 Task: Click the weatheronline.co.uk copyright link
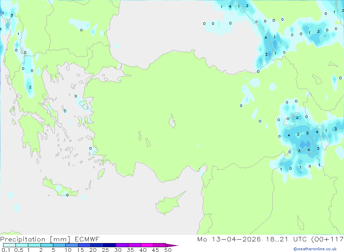315,249
